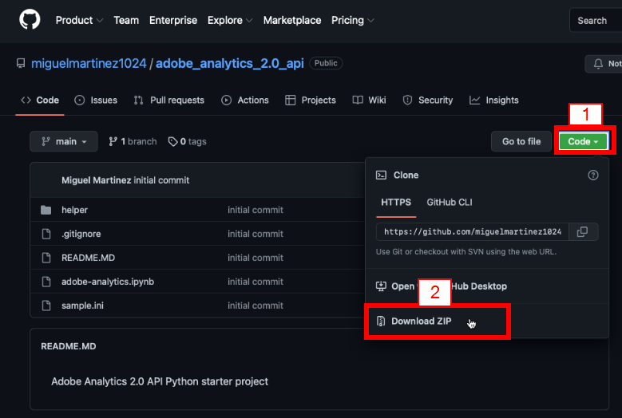Switch to the Projects tab
Screen dimensions: 622x418
[311, 101]
